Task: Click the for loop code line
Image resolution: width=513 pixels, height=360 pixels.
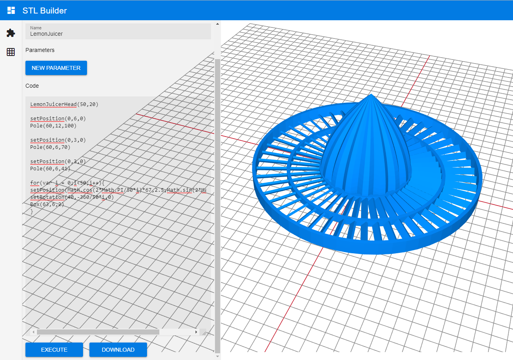Action: coord(67,183)
